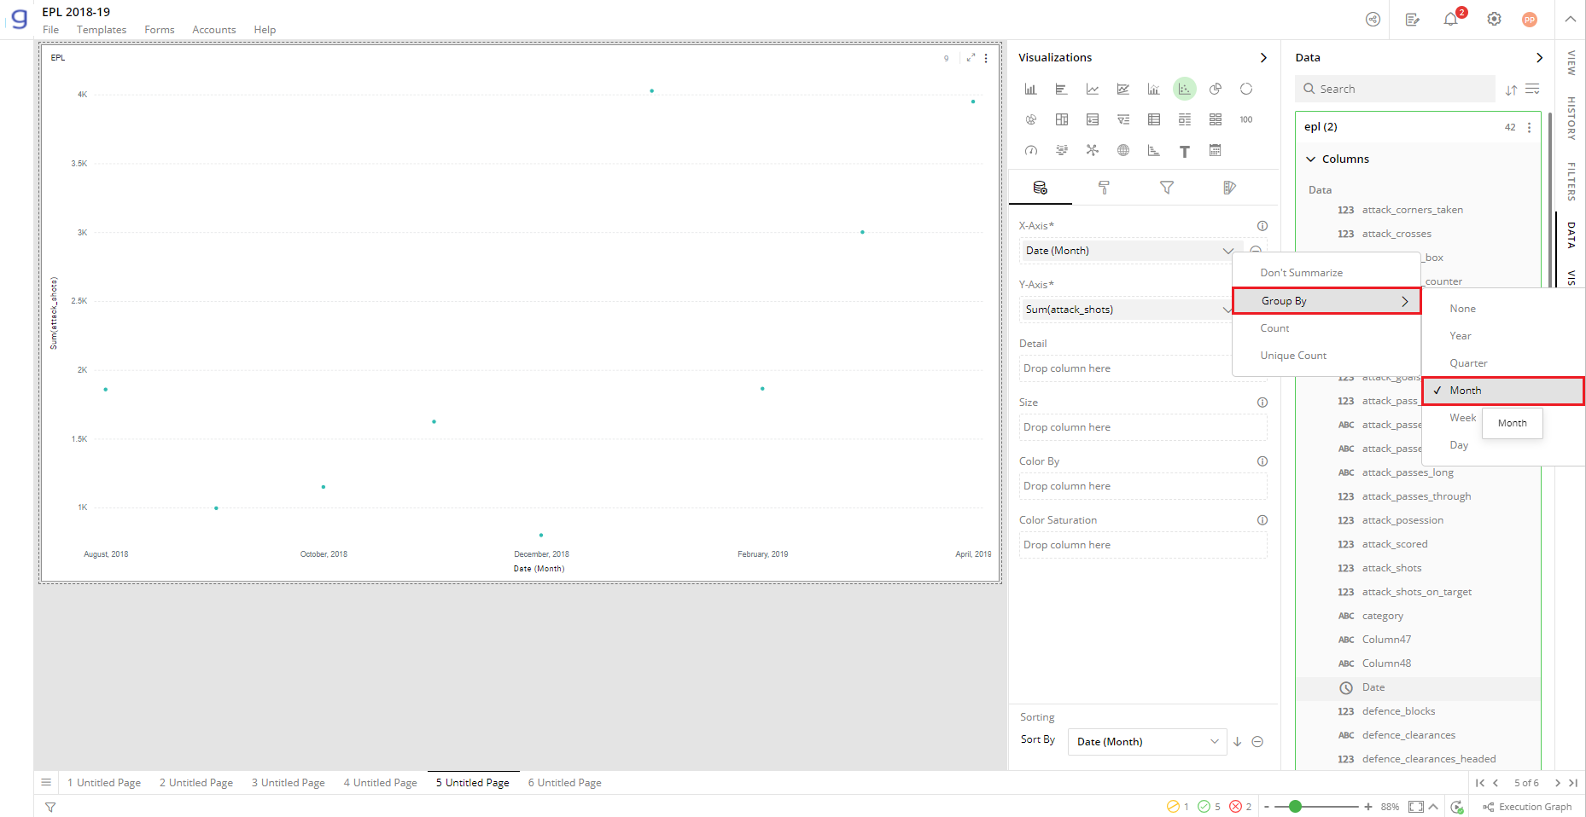This screenshot has width=1586, height=817.
Task: Collapse the top header bar
Action: pyautogui.click(x=1570, y=19)
